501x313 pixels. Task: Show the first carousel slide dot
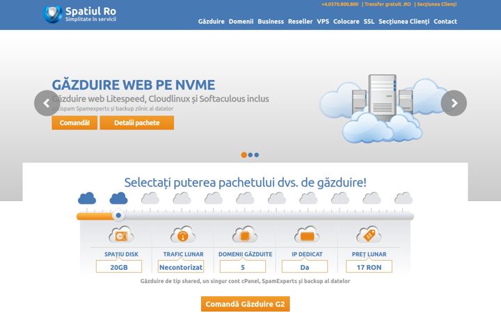pos(244,155)
